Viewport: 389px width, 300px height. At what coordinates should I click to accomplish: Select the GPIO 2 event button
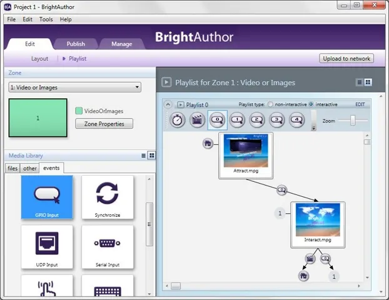click(x=257, y=120)
